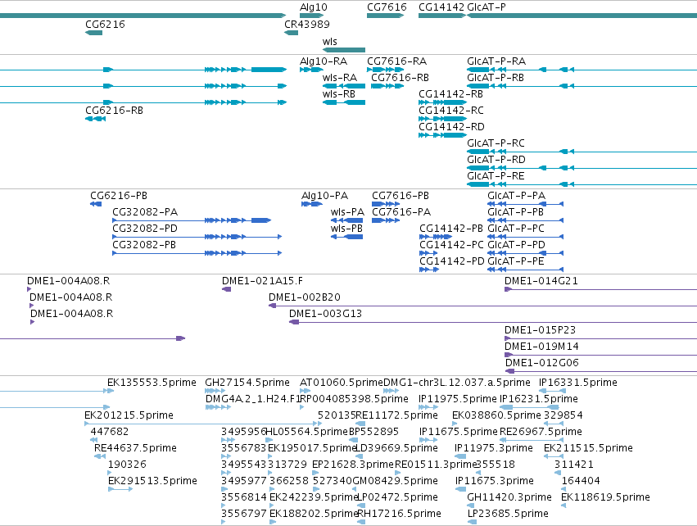Select the CG14142-RD transcript label

(x=451, y=127)
